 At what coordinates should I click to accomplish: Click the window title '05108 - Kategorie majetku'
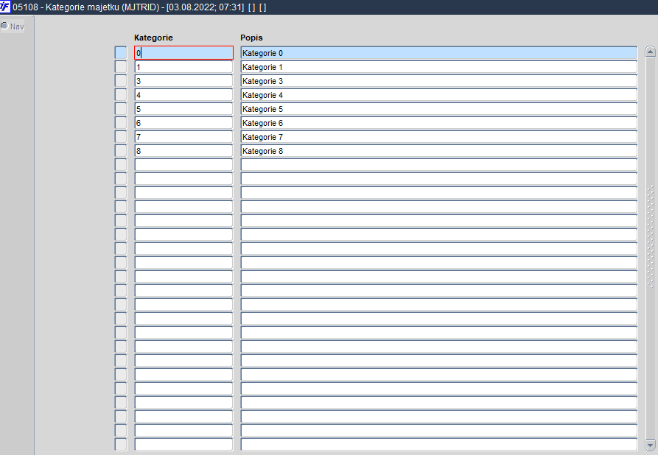pos(66,7)
